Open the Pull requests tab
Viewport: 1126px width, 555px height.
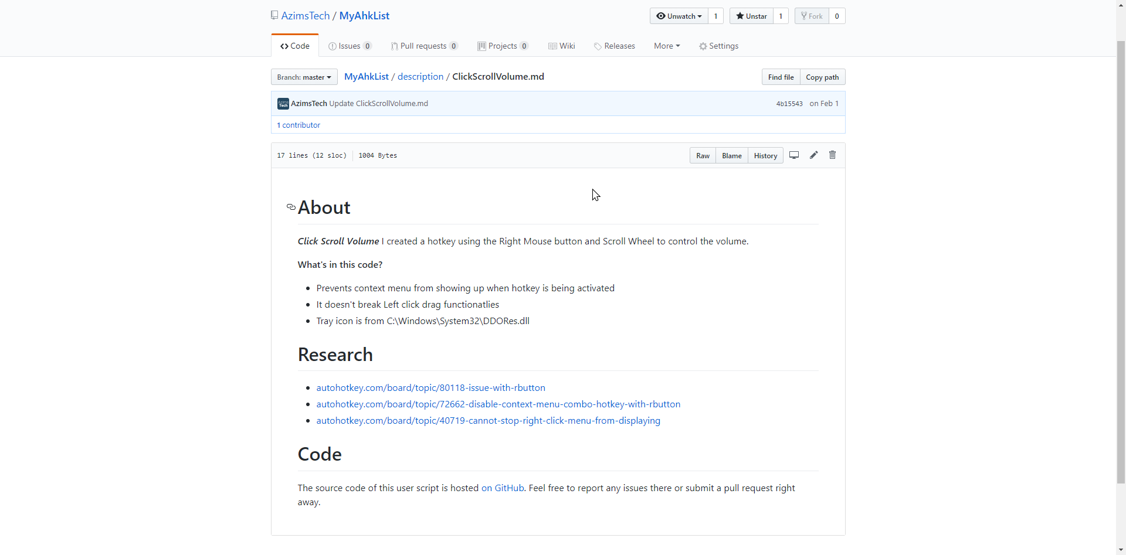point(424,46)
